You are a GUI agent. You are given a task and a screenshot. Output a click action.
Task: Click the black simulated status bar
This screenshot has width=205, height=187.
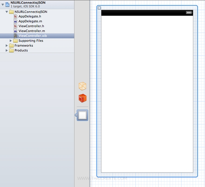tap(143, 13)
